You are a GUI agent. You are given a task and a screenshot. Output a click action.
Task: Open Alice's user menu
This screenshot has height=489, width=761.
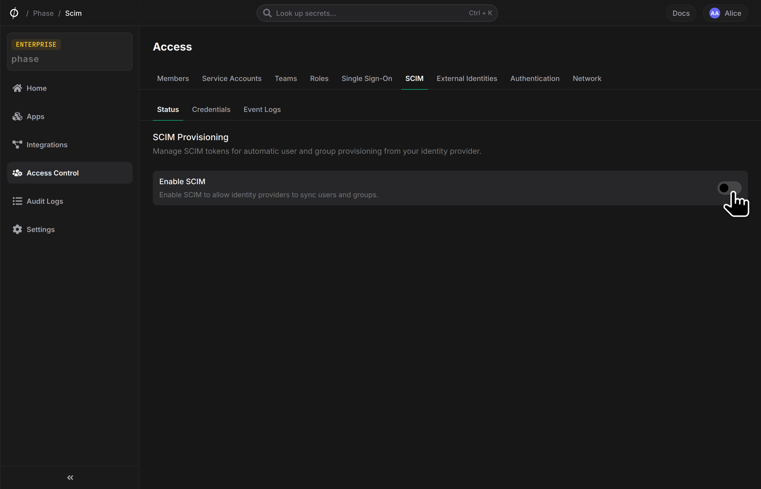[725, 13]
